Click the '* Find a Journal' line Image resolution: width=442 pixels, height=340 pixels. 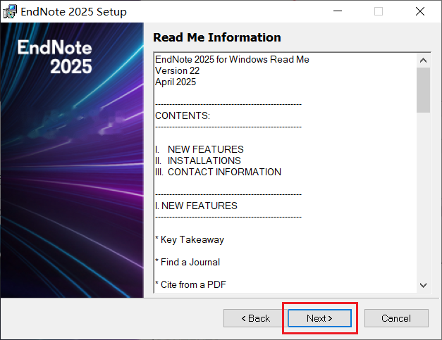click(188, 262)
